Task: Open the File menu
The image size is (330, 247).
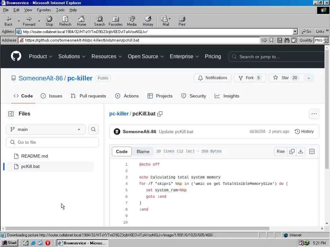Action: coord(6,10)
